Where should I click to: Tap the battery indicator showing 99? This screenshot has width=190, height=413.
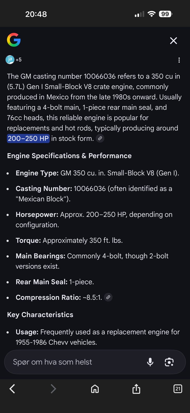pyautogui.click(x=165, y=14)
